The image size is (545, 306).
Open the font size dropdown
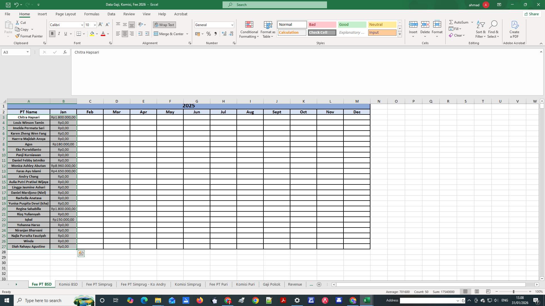[95, 25]
